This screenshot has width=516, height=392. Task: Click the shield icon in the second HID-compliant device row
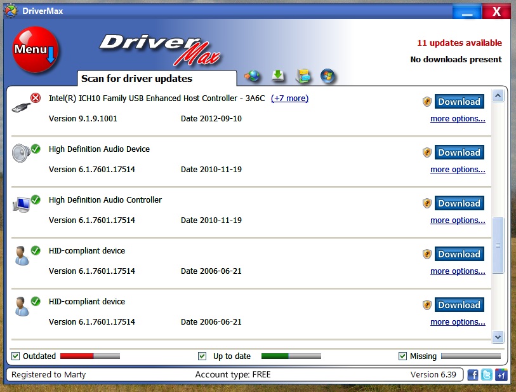427,305
